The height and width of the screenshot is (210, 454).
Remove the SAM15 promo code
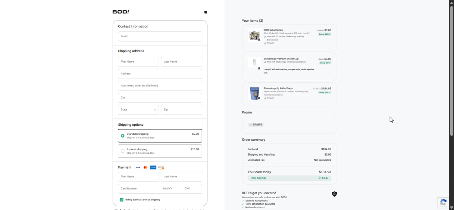(x=251, y=125)
